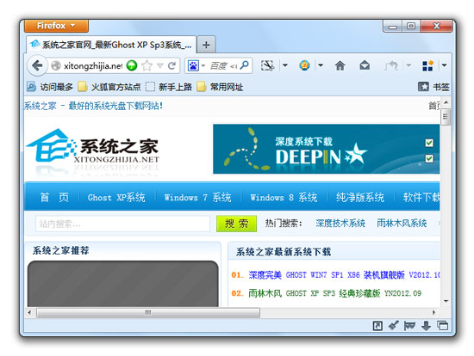Open the 雨林木风 GHOST XP SP3 经典珍藏版 link

coord(334,293)
